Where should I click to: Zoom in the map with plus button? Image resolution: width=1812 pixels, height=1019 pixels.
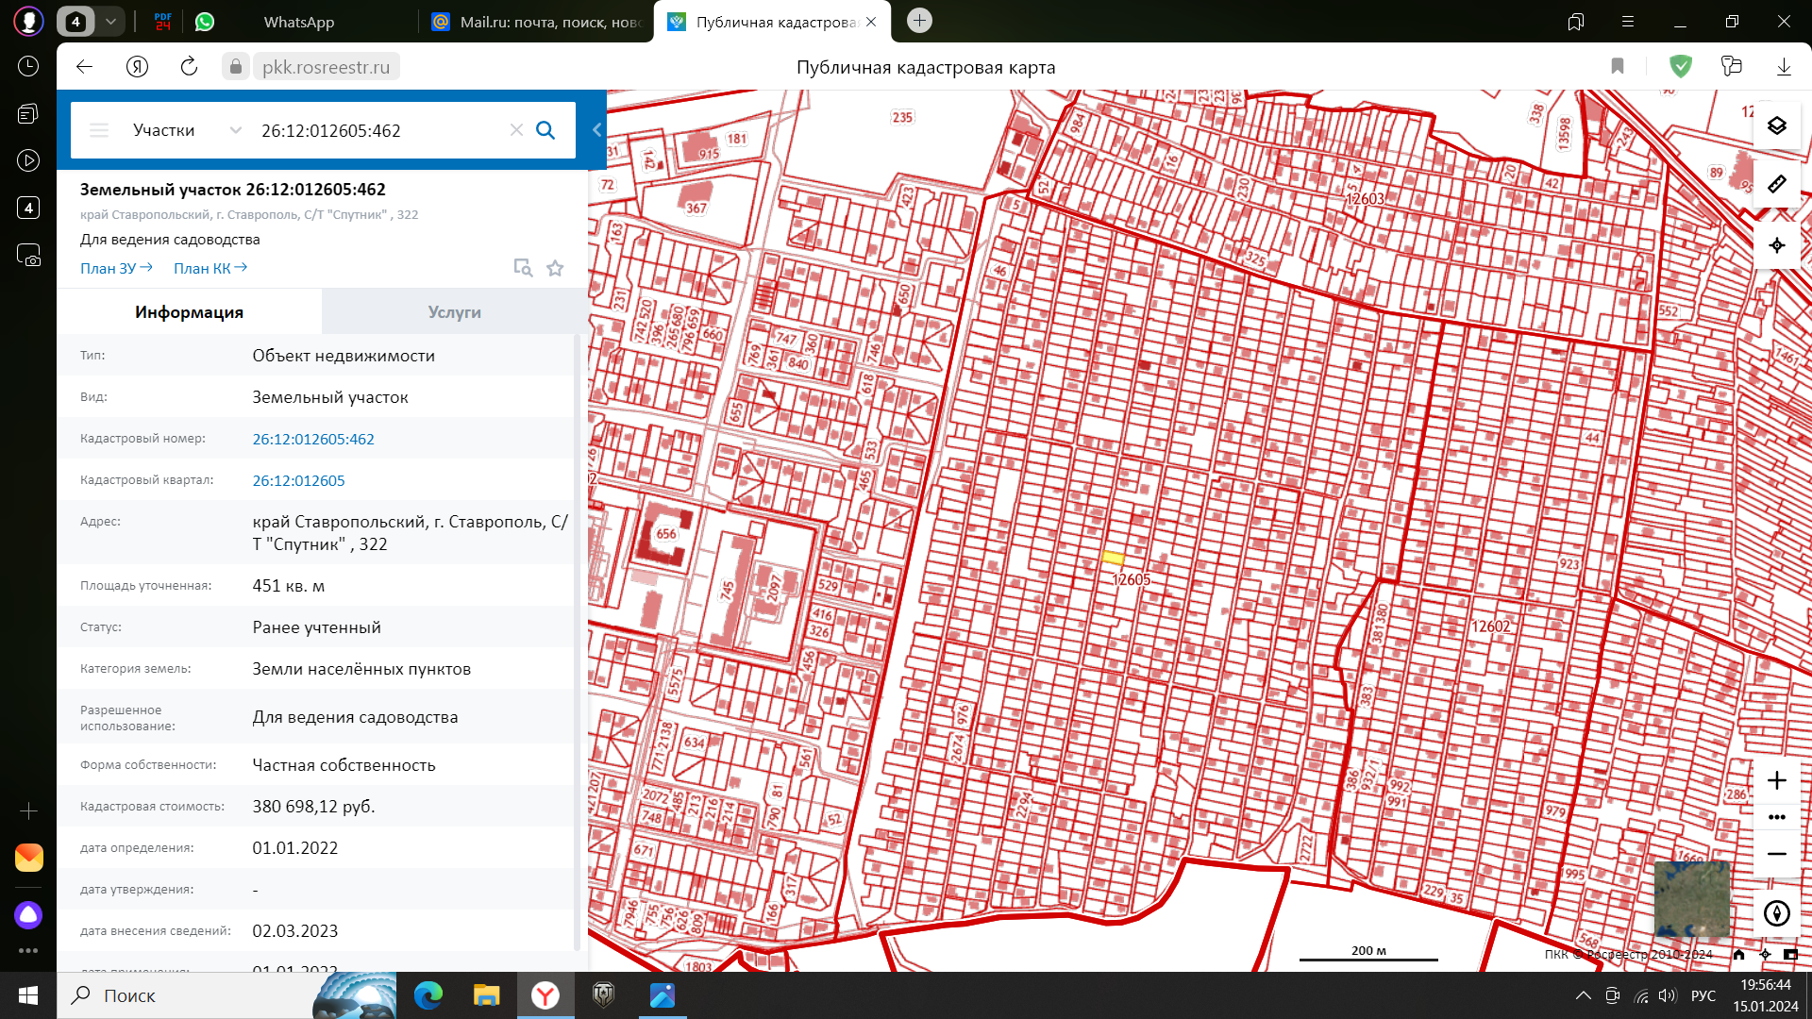tap(1776, 780)
